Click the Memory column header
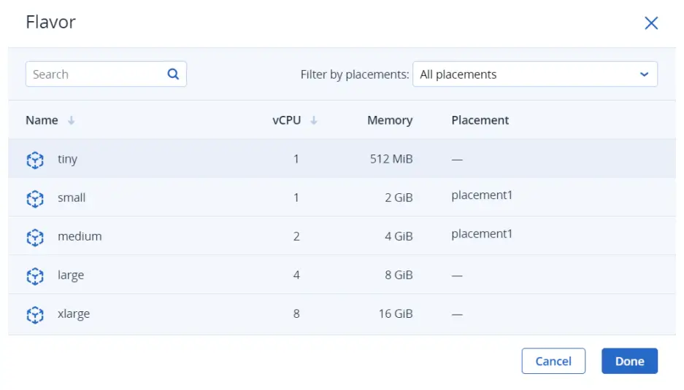Viewport: 684px width, 390px height. pos(390,120)
